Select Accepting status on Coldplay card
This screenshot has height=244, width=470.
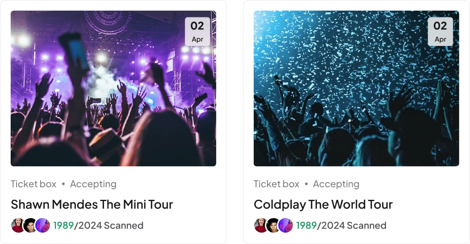pos(337,184)
